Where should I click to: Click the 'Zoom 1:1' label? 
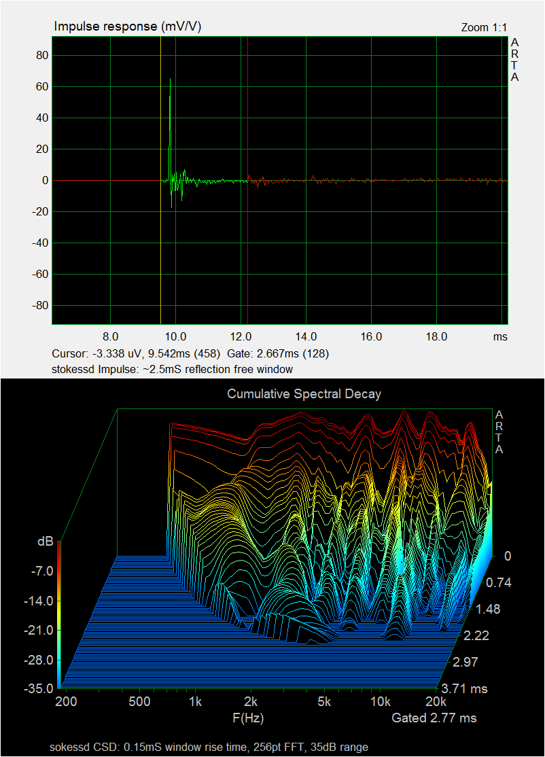(x=484, y=27)
